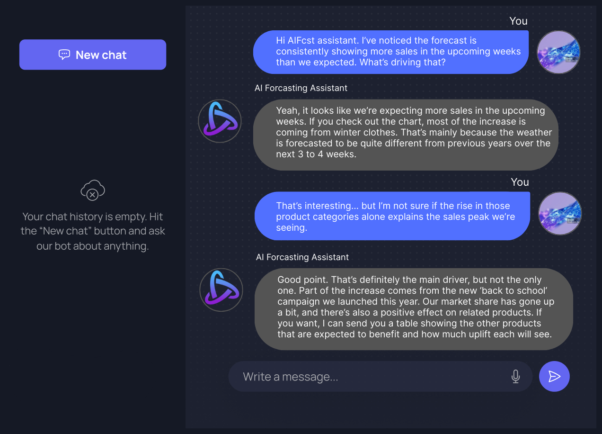Click your user profile avatar picture

pos(558,52)
